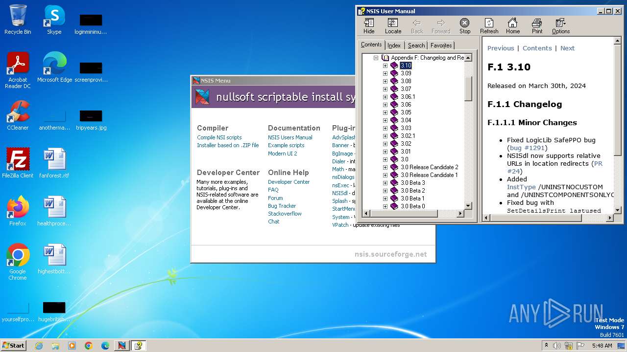Click nsis.sourceforge.net link

point(390,254)
